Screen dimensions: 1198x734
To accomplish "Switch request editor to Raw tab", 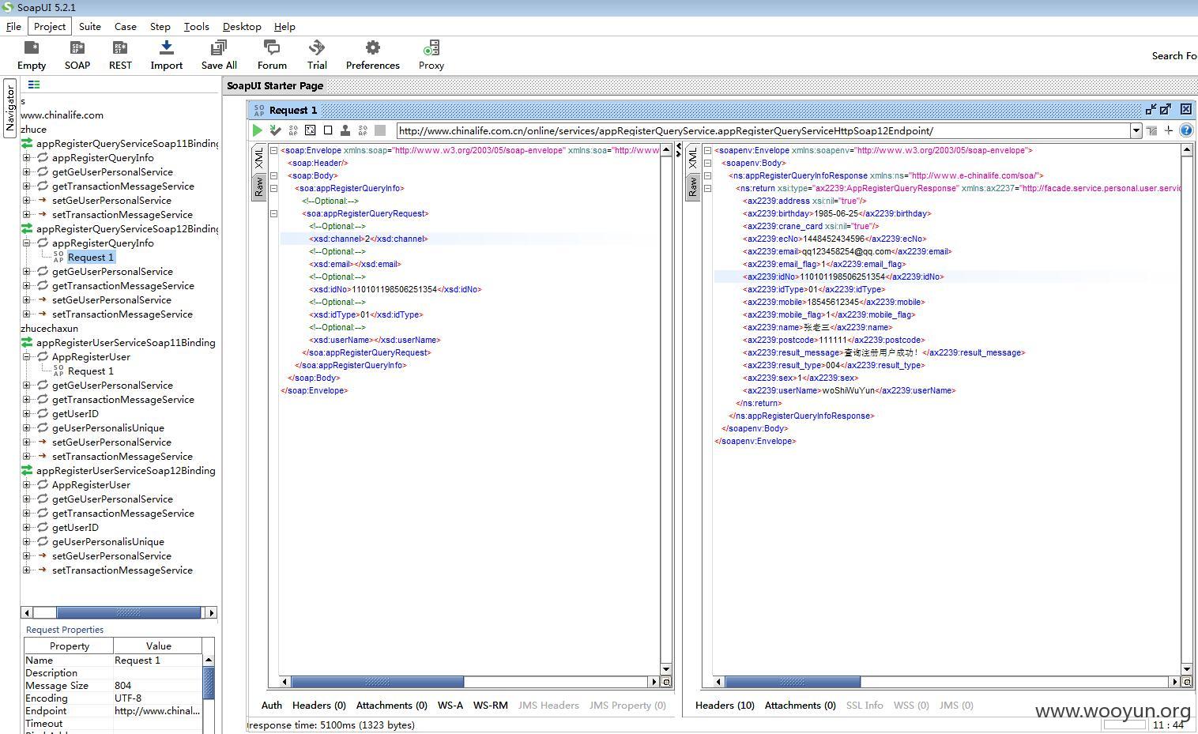I will (x=258, y=186).
